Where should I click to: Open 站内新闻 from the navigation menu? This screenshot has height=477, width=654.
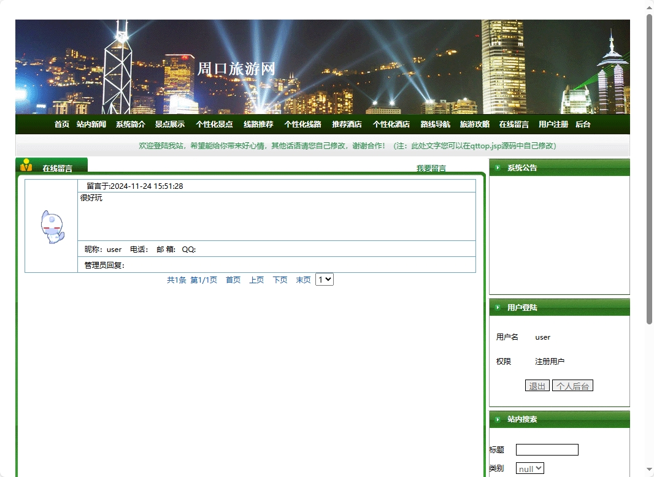(91, 124)
